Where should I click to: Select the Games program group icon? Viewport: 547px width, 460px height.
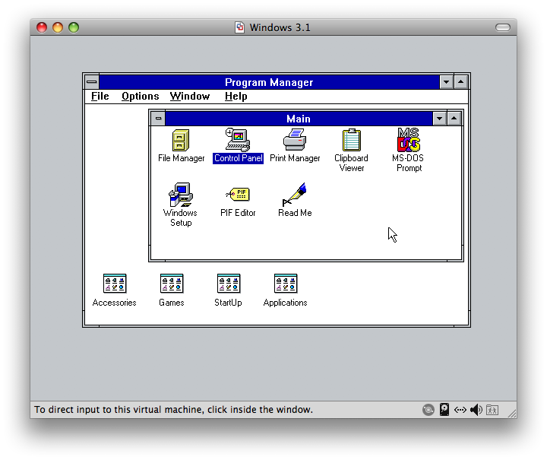(x=172, y=284)
